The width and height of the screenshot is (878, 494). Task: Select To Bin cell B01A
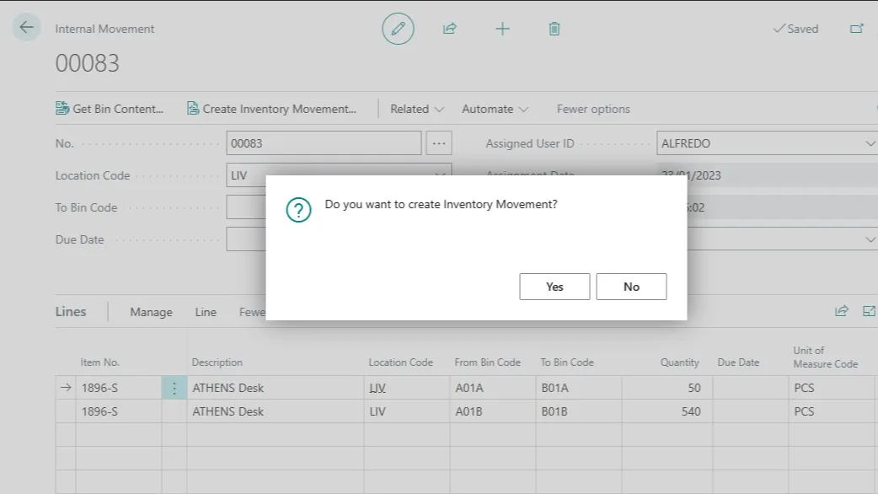pos(578,388)
